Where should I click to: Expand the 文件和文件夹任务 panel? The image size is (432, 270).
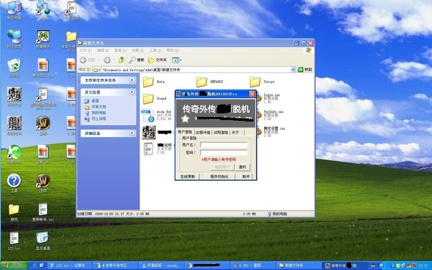(132, 80)
